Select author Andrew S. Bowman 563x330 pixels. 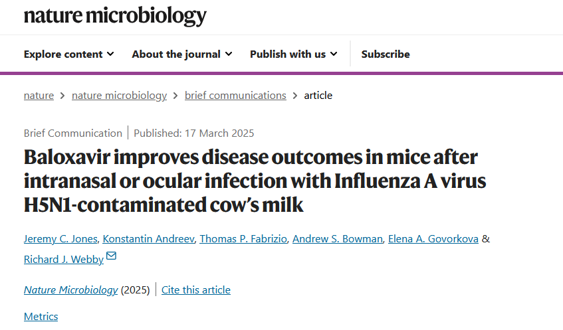point(338,239)
